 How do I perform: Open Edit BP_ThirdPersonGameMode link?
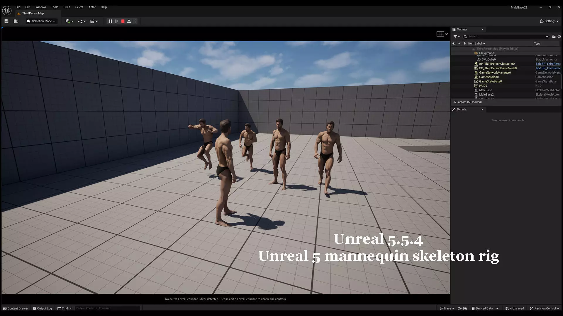click(x=548, y=68)
